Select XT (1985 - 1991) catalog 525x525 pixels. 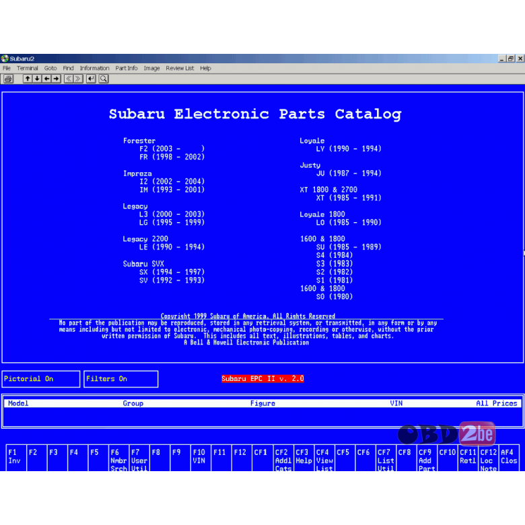349,198
